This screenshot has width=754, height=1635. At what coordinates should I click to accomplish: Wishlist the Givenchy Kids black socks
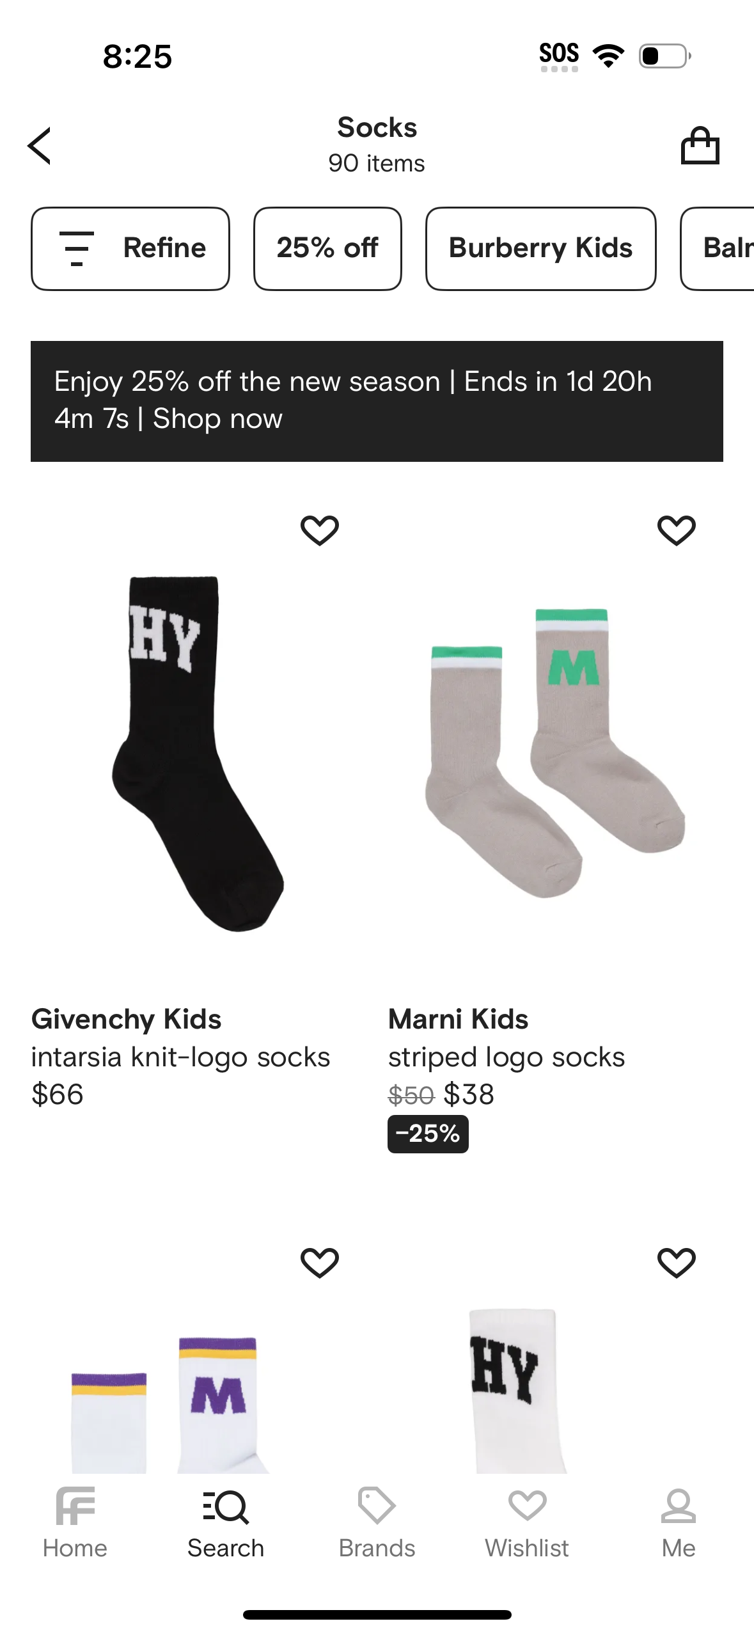(319, 530)
